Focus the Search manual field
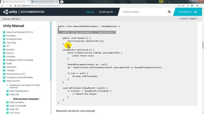 click(143, 12)
